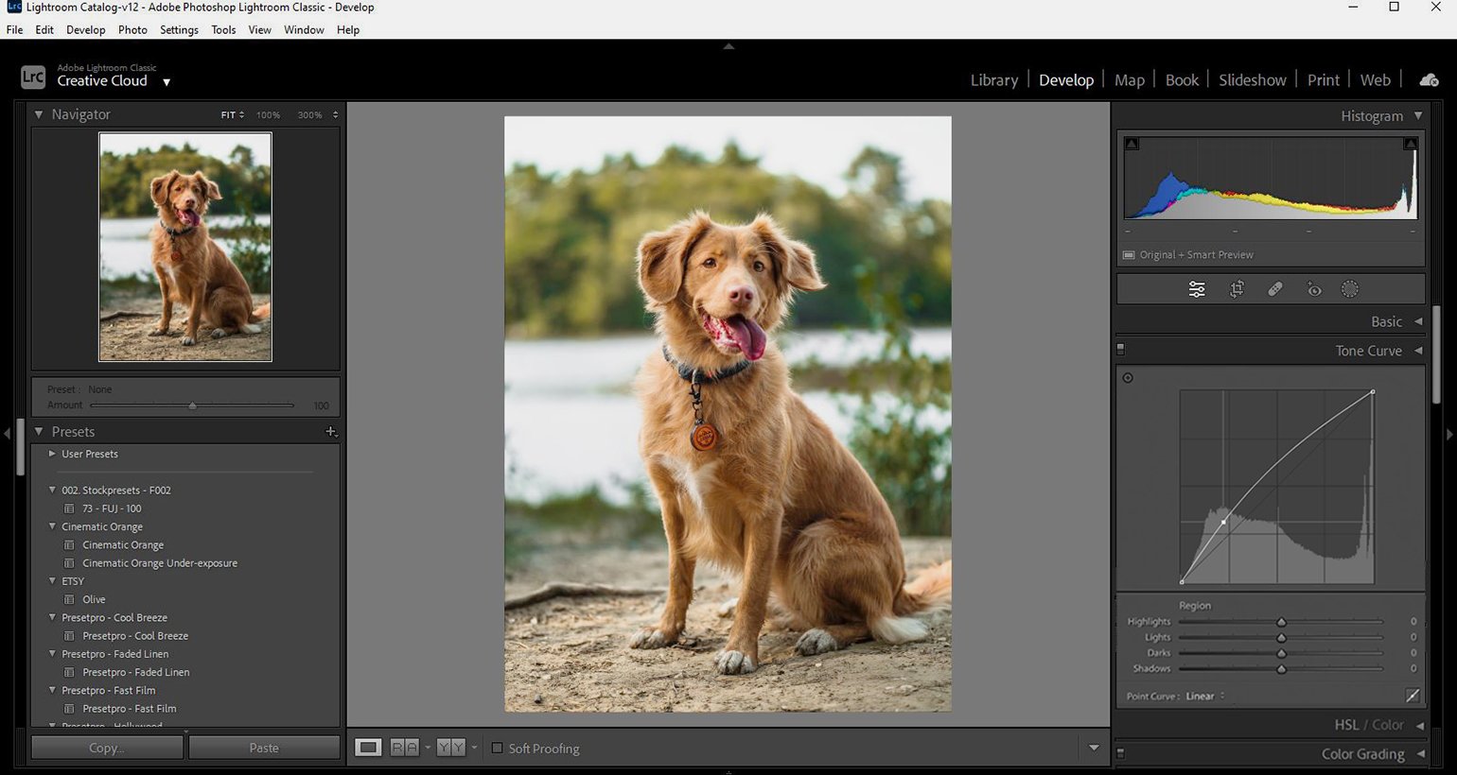
Task: Enable the Soft Proofing checkbox
Action: 498,749
